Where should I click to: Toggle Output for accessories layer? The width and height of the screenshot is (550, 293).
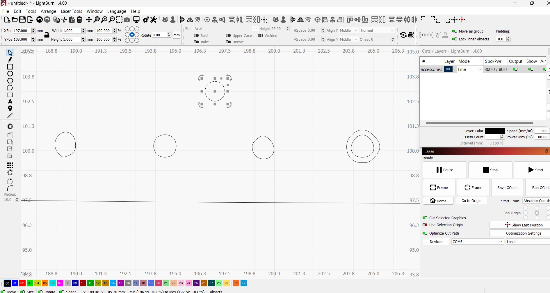(x=515, y=69)
